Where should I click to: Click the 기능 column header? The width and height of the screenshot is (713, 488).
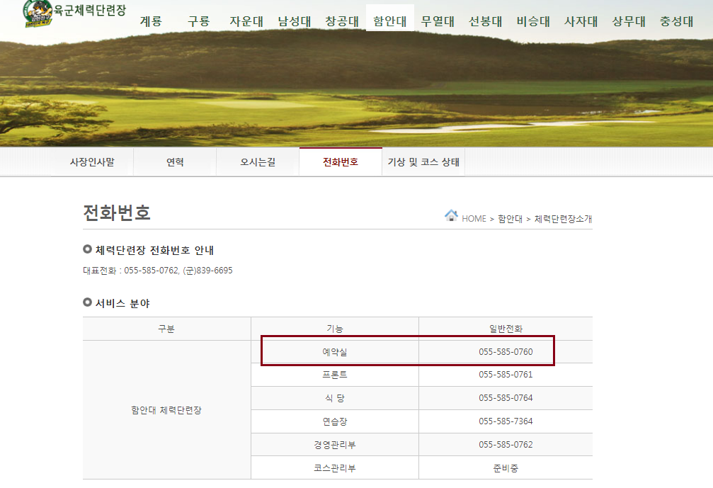coord(335,329)
